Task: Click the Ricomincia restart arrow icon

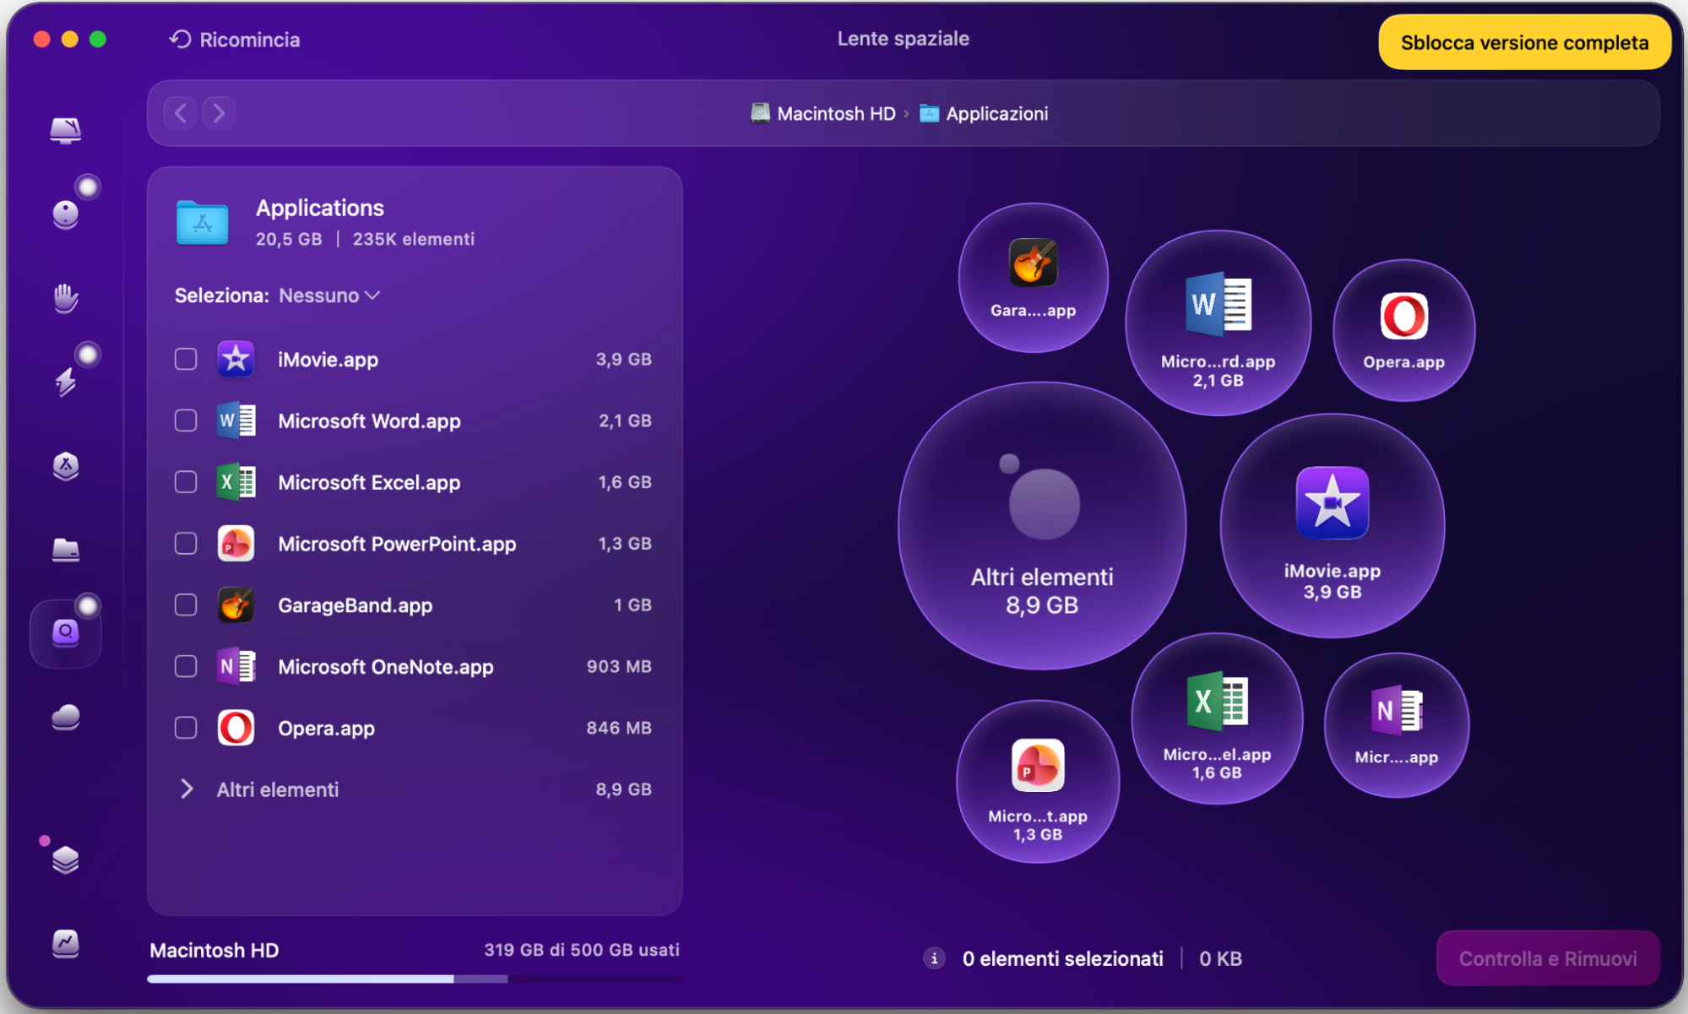Action: coord(180,40)
